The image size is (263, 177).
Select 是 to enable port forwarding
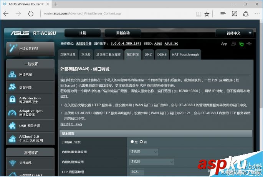[132, 141]
